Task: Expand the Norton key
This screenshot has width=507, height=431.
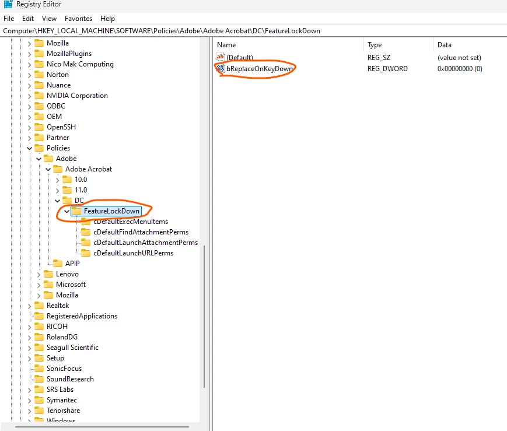Action: tap(29, 75)
